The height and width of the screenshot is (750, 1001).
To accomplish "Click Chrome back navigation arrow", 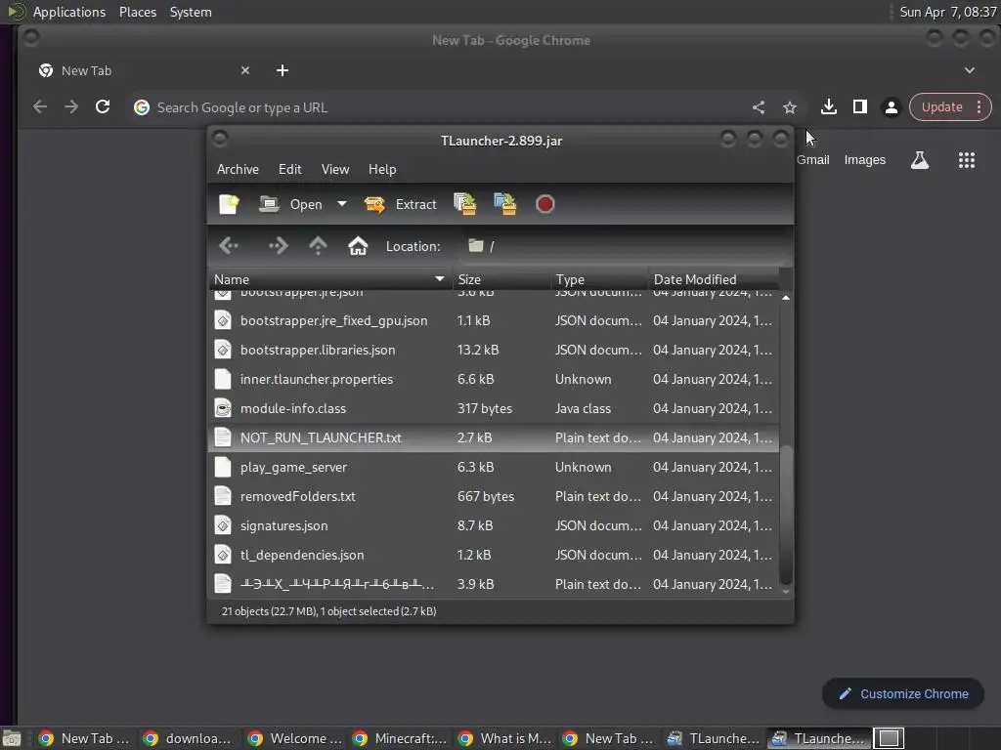I will click(x=39, y=107).
